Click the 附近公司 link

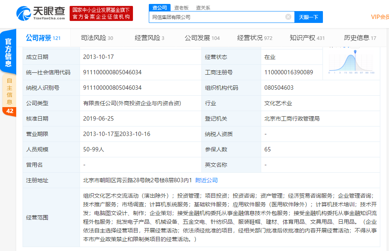pyautogui.click(x=207, y=180)
